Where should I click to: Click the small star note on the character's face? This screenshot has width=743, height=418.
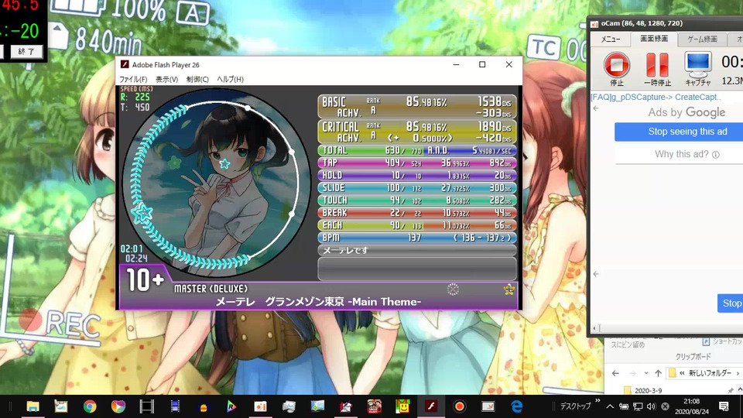(x=224, y=164)
